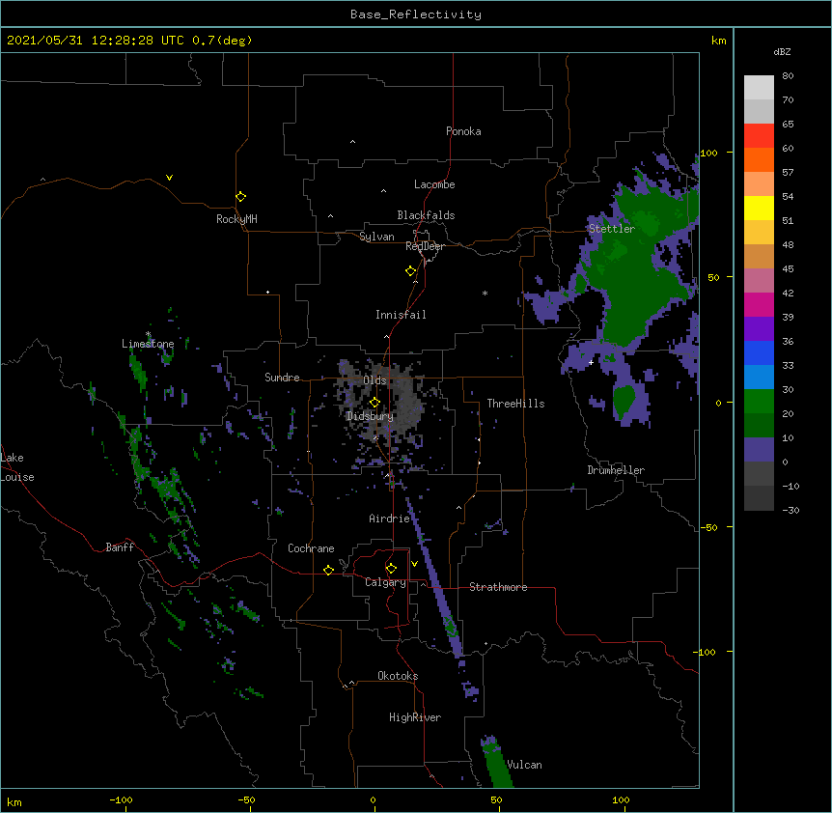Click the 50 tick label on bottom axis

497,800
